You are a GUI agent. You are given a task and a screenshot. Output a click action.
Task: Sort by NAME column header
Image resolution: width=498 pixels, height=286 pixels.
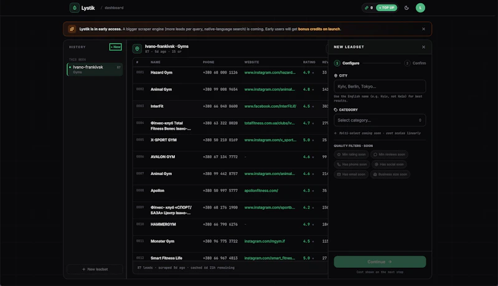click(155, 62)
